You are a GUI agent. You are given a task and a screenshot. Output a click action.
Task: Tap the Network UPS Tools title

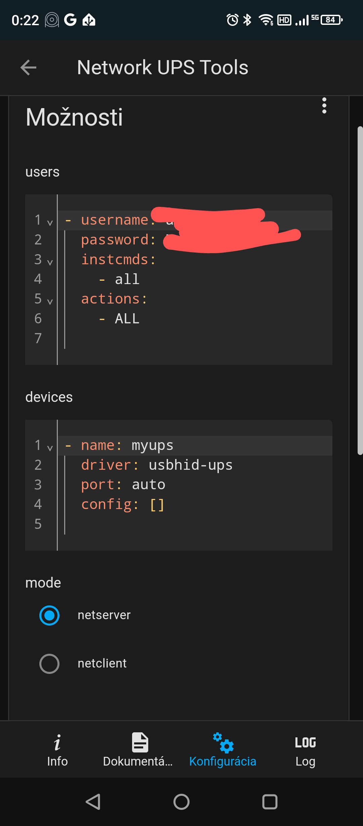coord(162,67)
